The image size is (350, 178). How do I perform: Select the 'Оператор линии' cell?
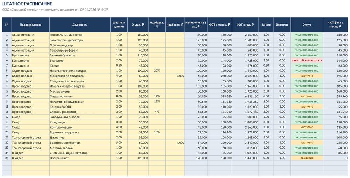[80, 96]
